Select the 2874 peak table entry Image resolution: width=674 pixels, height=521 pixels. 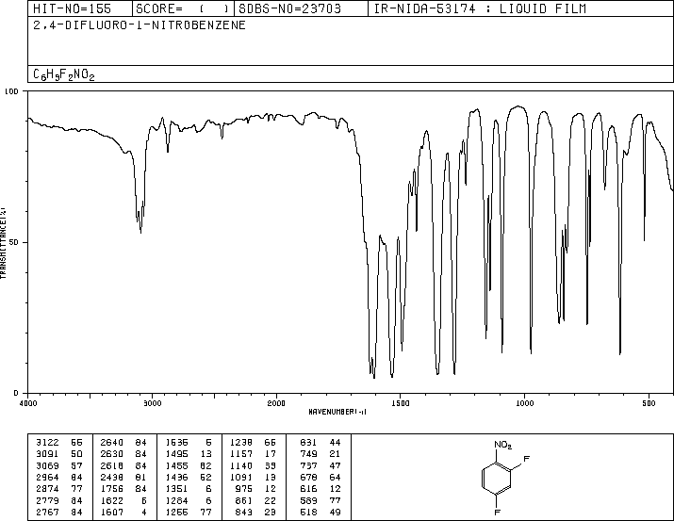[59, 489]
